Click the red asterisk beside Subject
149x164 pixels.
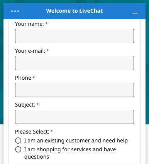click(37, 104)
